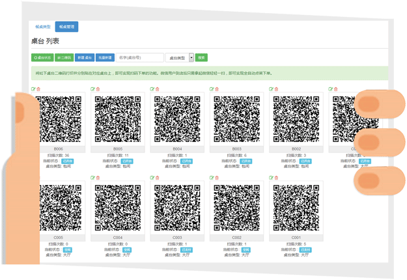This screenshot has width=407, height=280.
Task: Click the 桌台 列表 page heading
Action: (x=45, y=41)
